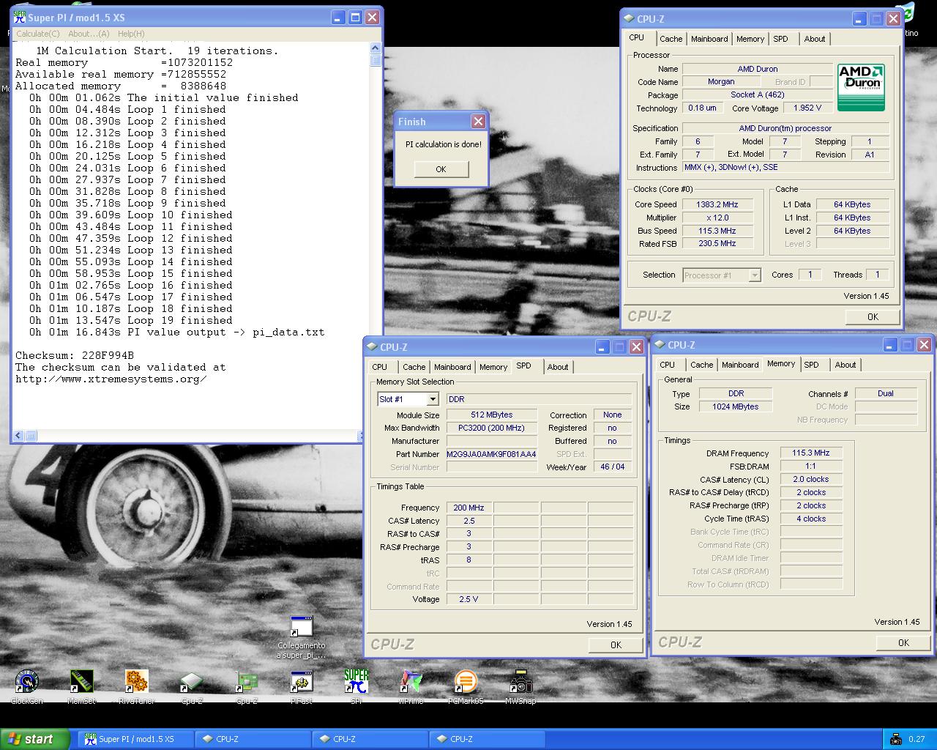Open the About...(A) menu in Super PI

pos(89,34)
